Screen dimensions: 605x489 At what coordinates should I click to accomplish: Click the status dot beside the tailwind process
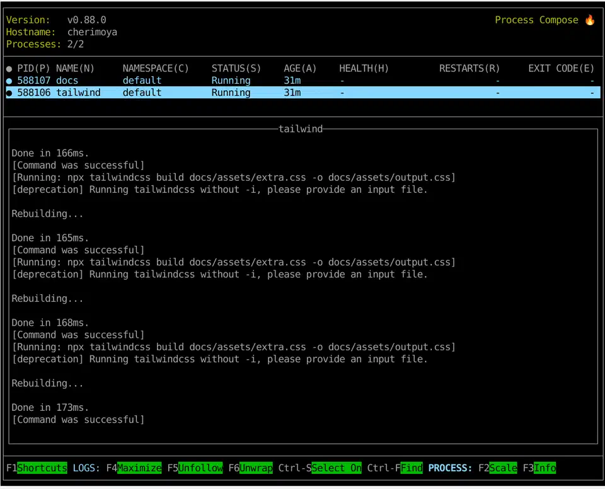8,92
